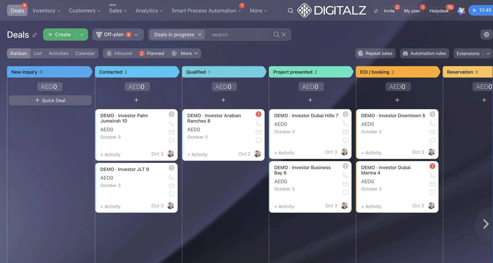This screenshot has height=263, width=493.
Task: Click the DIGITALZ logo
Action: [332, 10]
